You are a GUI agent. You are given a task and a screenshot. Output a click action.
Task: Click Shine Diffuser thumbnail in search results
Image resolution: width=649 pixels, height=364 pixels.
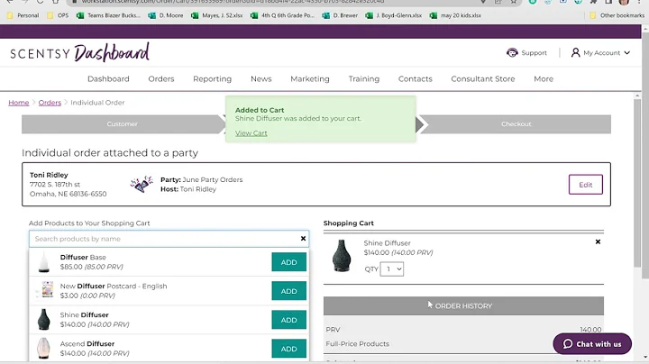(x=43, y=319)
